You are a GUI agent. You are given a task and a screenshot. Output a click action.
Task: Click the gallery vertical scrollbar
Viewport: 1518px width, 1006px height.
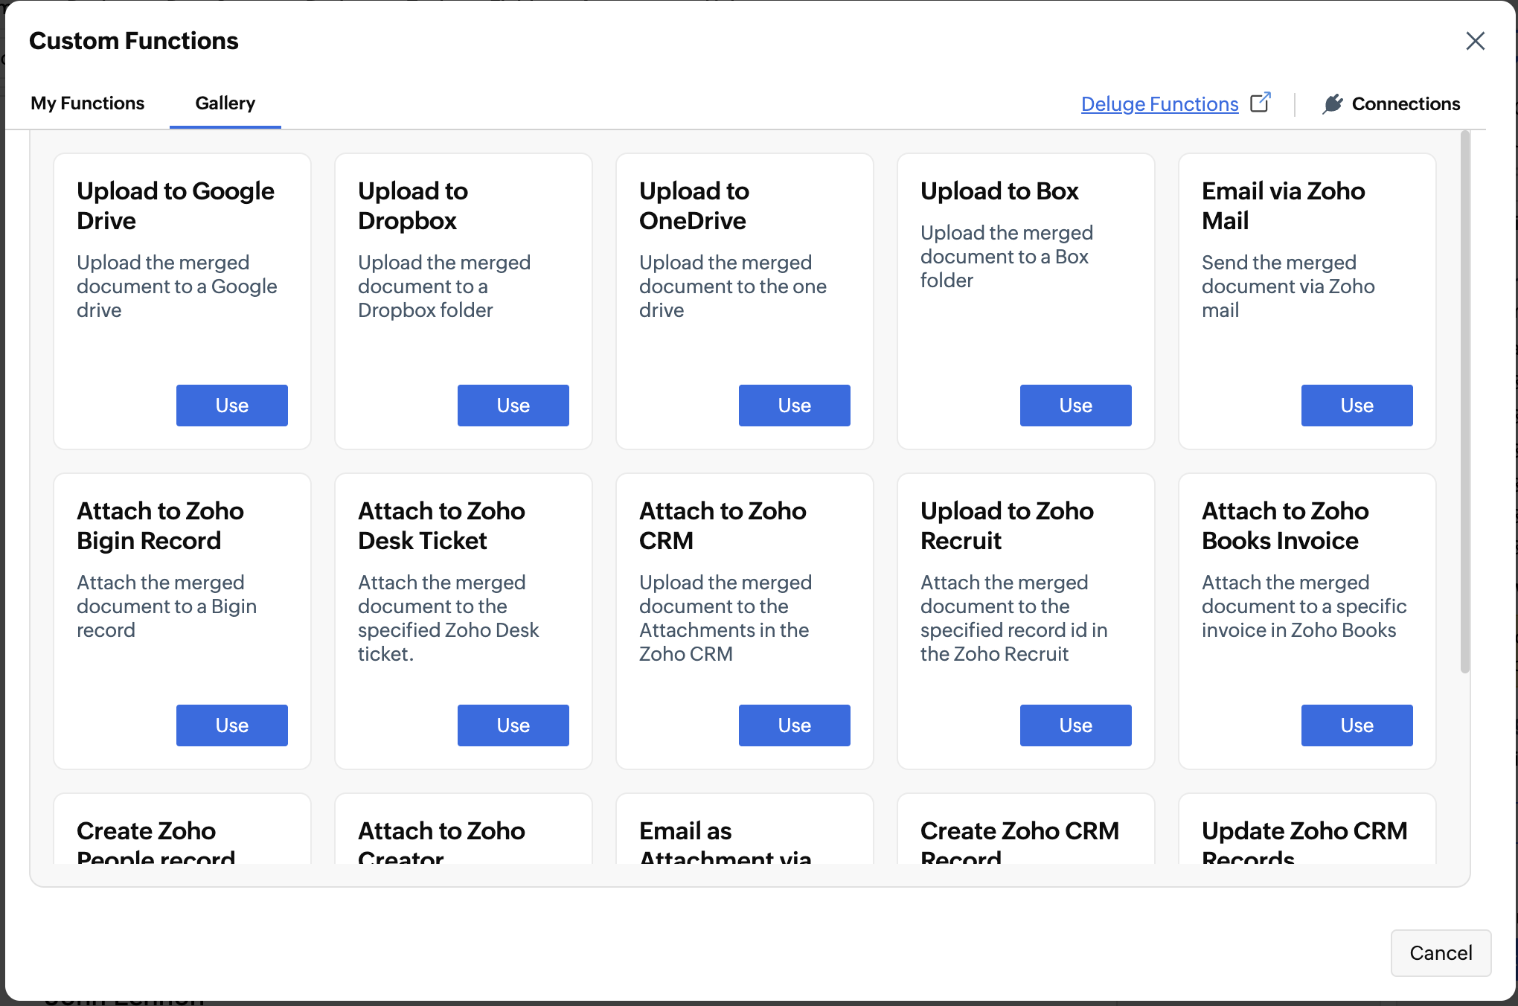[x=1464, y=402]
